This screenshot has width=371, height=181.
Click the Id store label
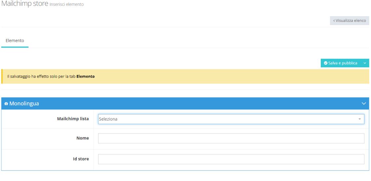click(81, 159)
